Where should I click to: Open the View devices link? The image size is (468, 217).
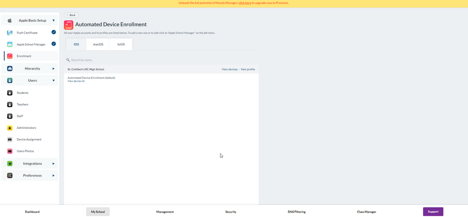coord(229,70)
